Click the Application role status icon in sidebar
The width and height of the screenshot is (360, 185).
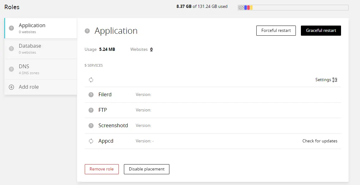coord(11,28)
